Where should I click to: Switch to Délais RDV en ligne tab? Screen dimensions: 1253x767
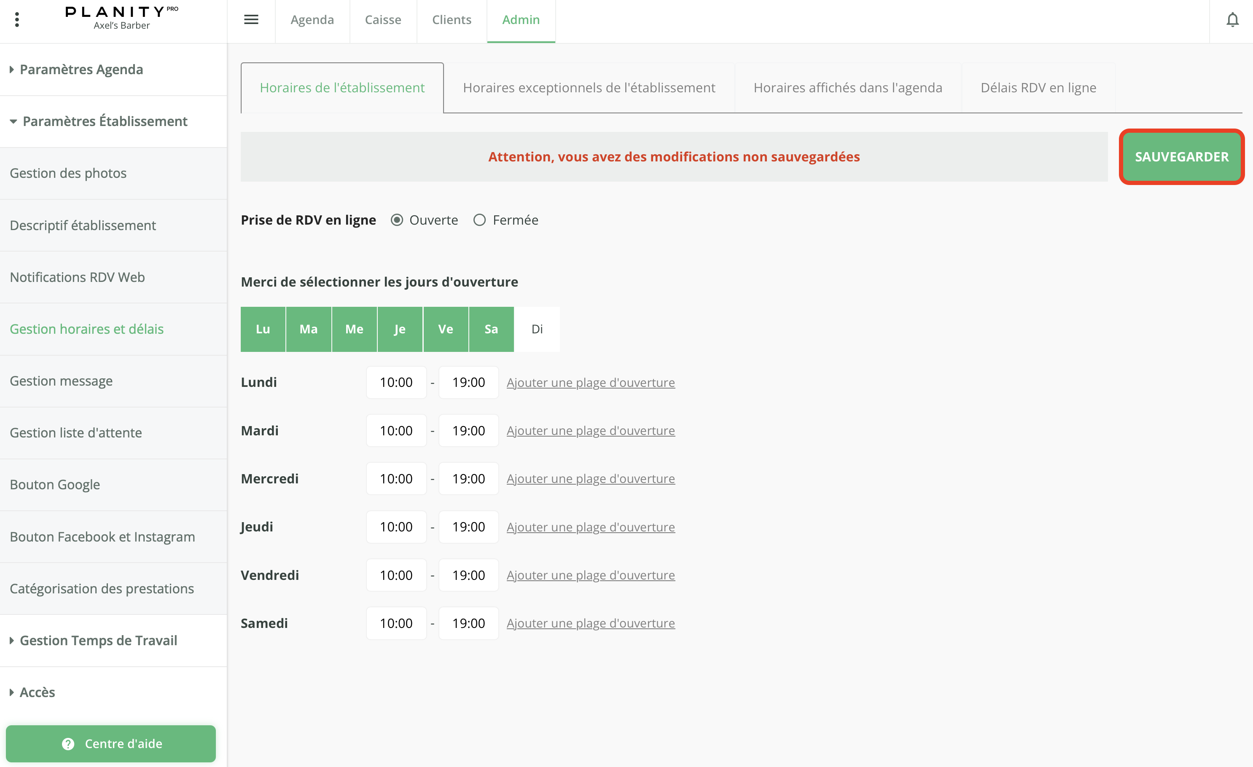pos(1038,87)
